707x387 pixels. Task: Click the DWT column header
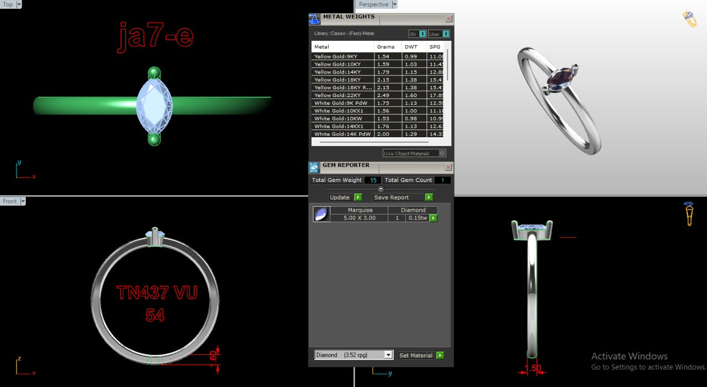point(414,47)
